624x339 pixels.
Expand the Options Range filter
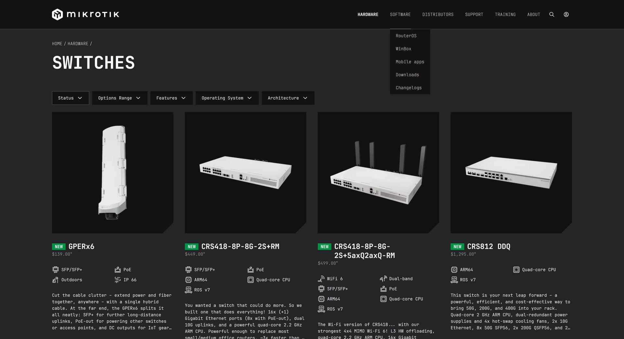120,98
